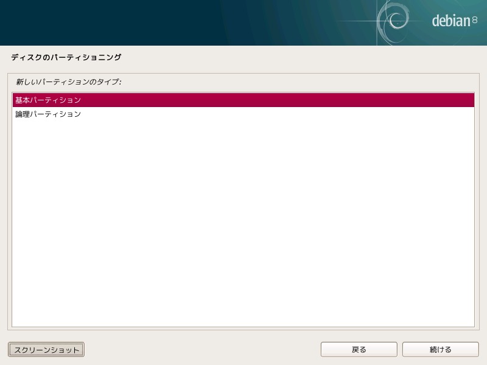Select the 基本パーティション list entry
The image size is (487, 365).
click(243, 100)
